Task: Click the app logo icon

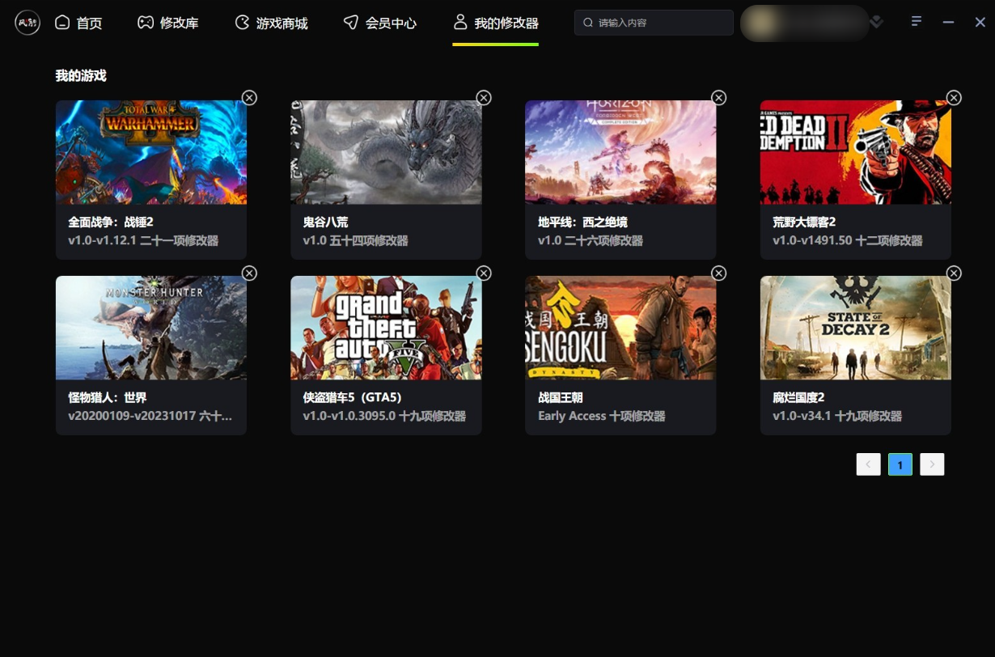Action: [x=28, y=23]
